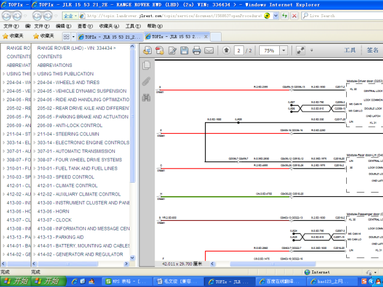
Task: Expand 211-04 - STEERING COLUMN node
Action: tap(35, 134)
